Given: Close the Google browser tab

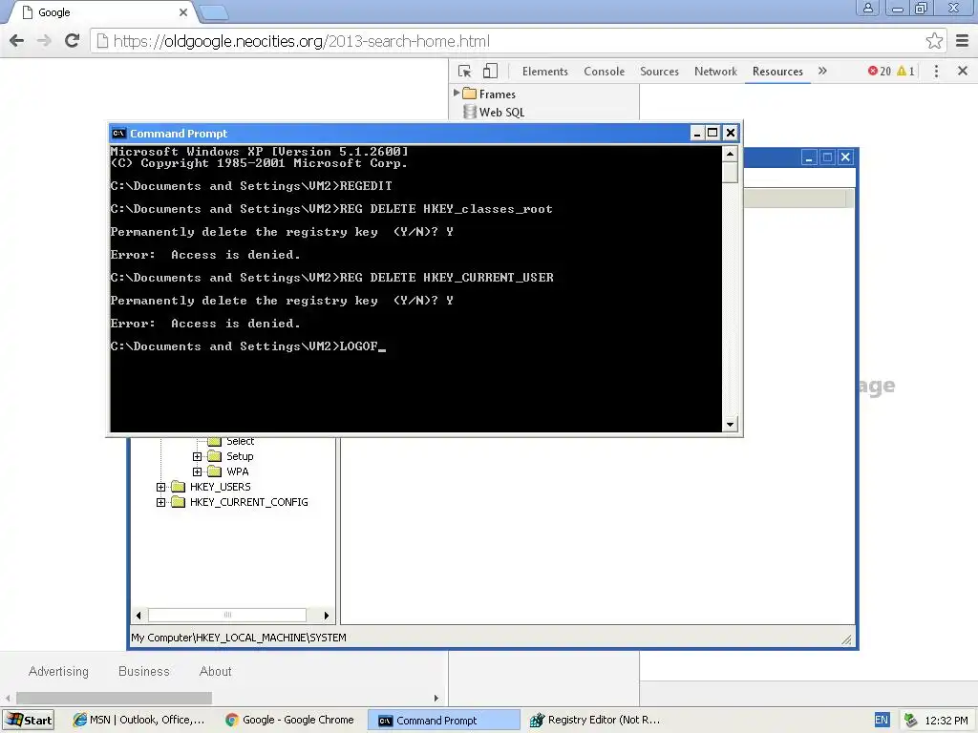Looking at the screenshot, I should click(x=182, y=12).
